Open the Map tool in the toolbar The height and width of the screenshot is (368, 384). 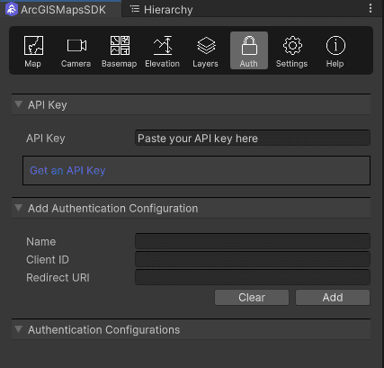pyautogui.click(x=33, y=50)
